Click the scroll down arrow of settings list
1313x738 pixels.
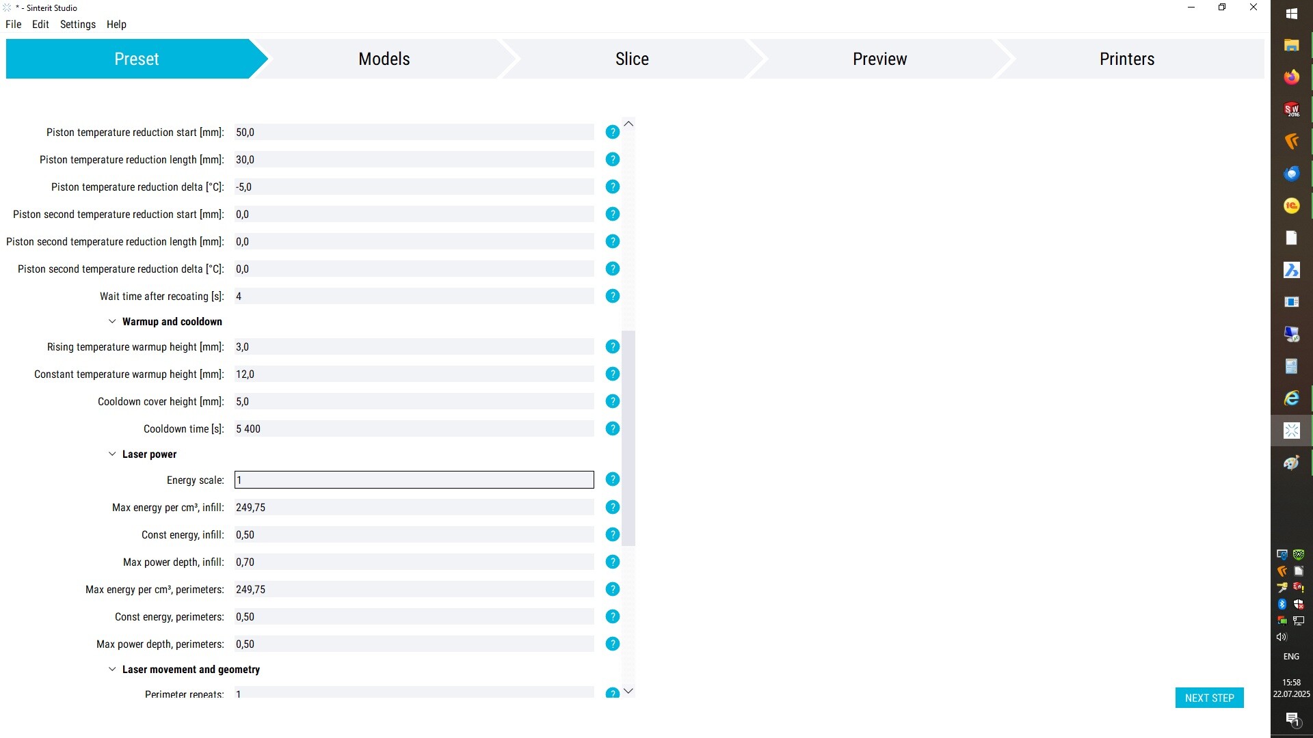coord(628,691)
